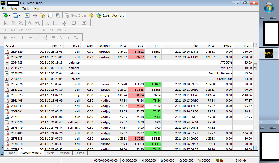The image size is (279, 163).
Task: Select order 2554976 in the history
Action: pos(129,84)
